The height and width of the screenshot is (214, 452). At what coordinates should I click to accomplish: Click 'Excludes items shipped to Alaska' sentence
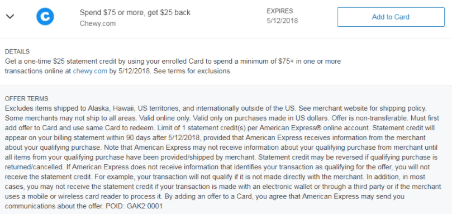click(x=151, y=109)
